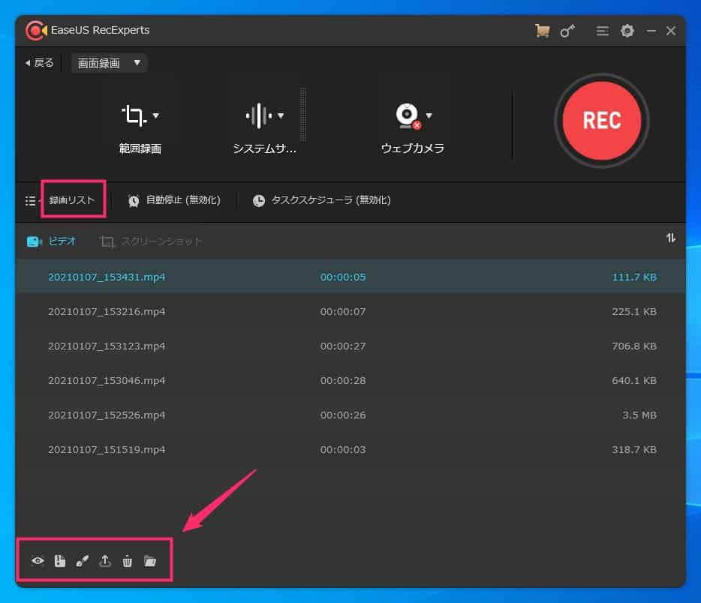The width and height of the screenshot is (701, 603).
Task: Click the key activation icon
Action: click(x=567, y=31)
